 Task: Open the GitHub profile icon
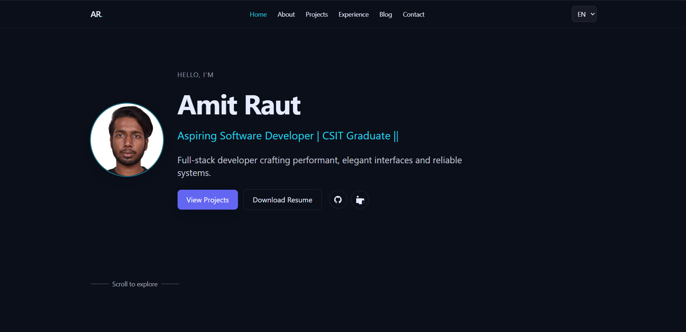click(338, 199)
